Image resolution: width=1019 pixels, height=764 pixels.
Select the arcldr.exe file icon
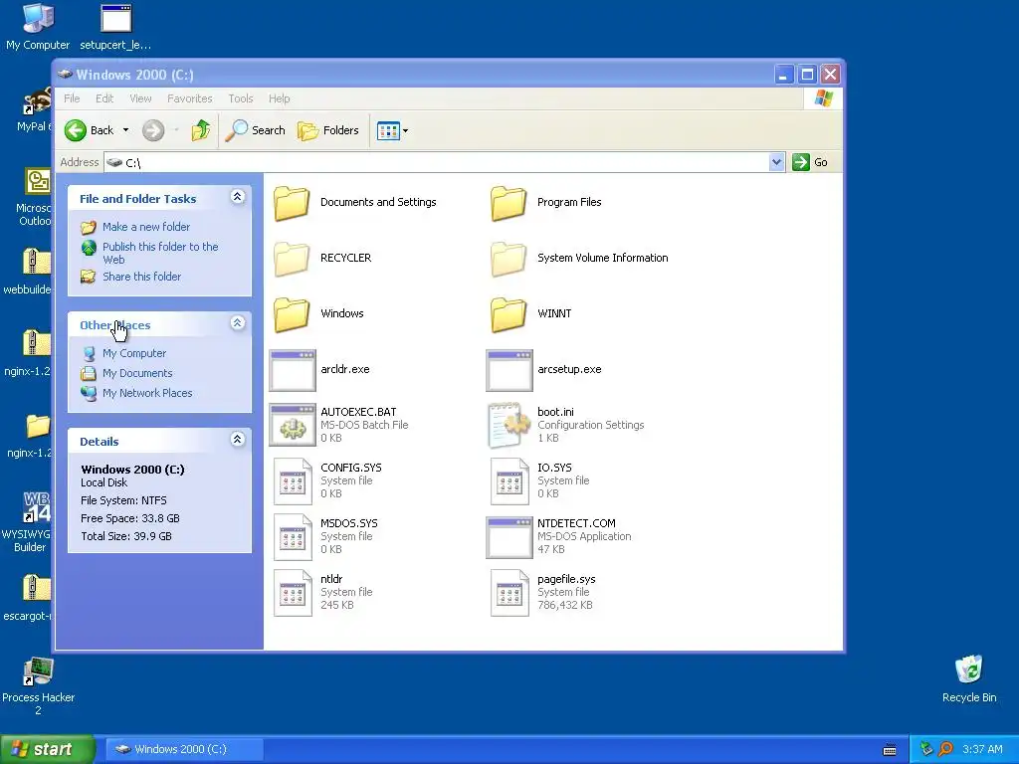293,370
